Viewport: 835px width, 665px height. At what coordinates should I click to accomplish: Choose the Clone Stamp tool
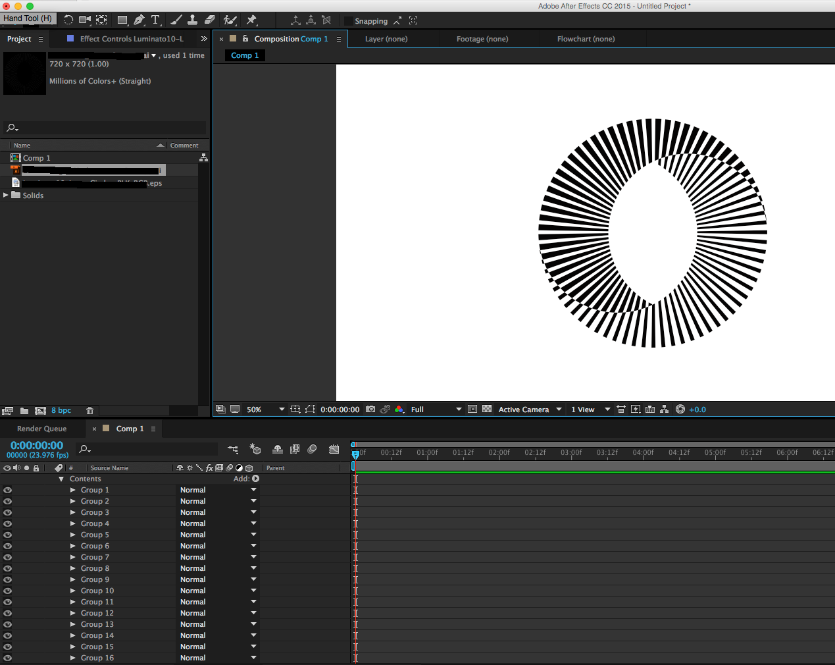point(192,20)
